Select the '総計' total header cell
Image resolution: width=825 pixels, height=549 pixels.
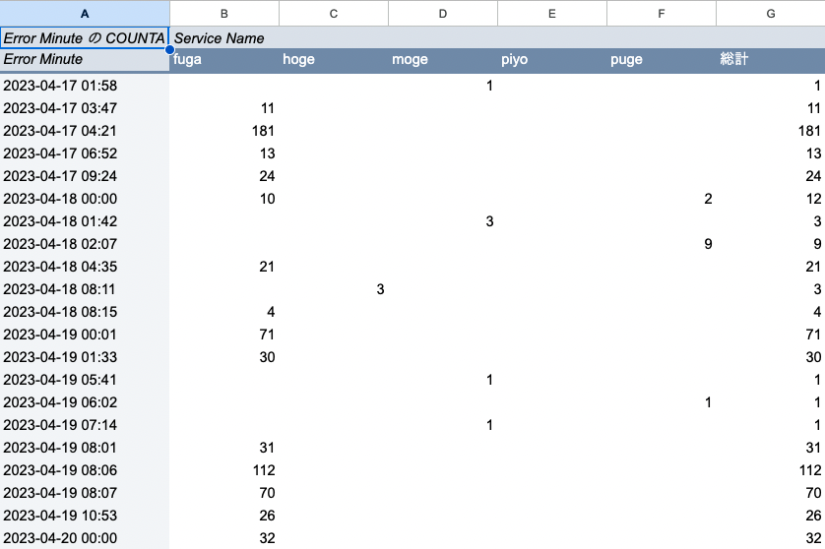pos(771,59)
